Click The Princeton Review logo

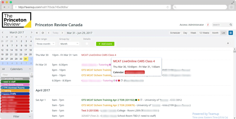coord(17,20)
